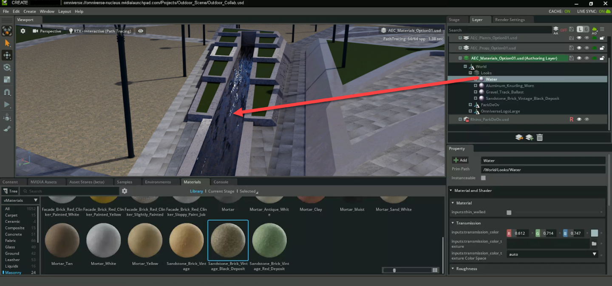Screen dimensions: 612x286
Task: Expand the Aluminum_Knurling_Worn tree item
Action: 476,86
